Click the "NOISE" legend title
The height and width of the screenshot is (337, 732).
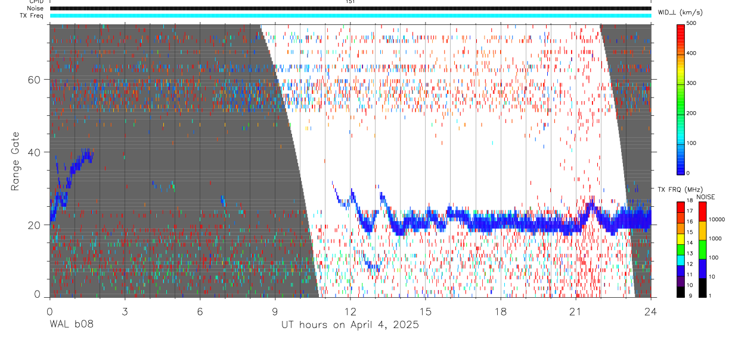pos(706,197)
